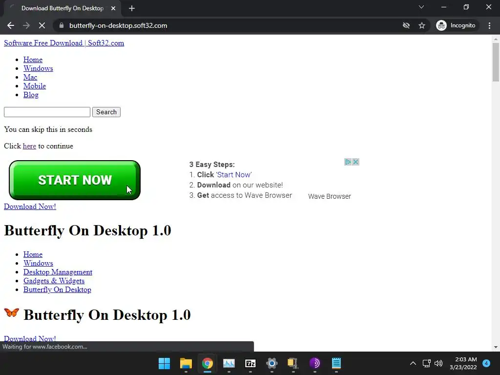This screenshot has height=375, width=500.
Task: Click the 'here' link to continue
Action: tap(29, 146)
